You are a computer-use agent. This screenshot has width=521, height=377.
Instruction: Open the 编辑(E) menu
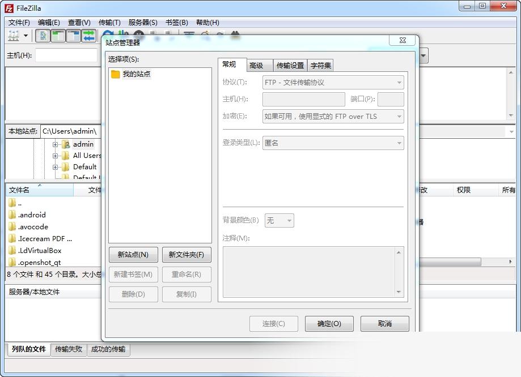tap(49, 23)
